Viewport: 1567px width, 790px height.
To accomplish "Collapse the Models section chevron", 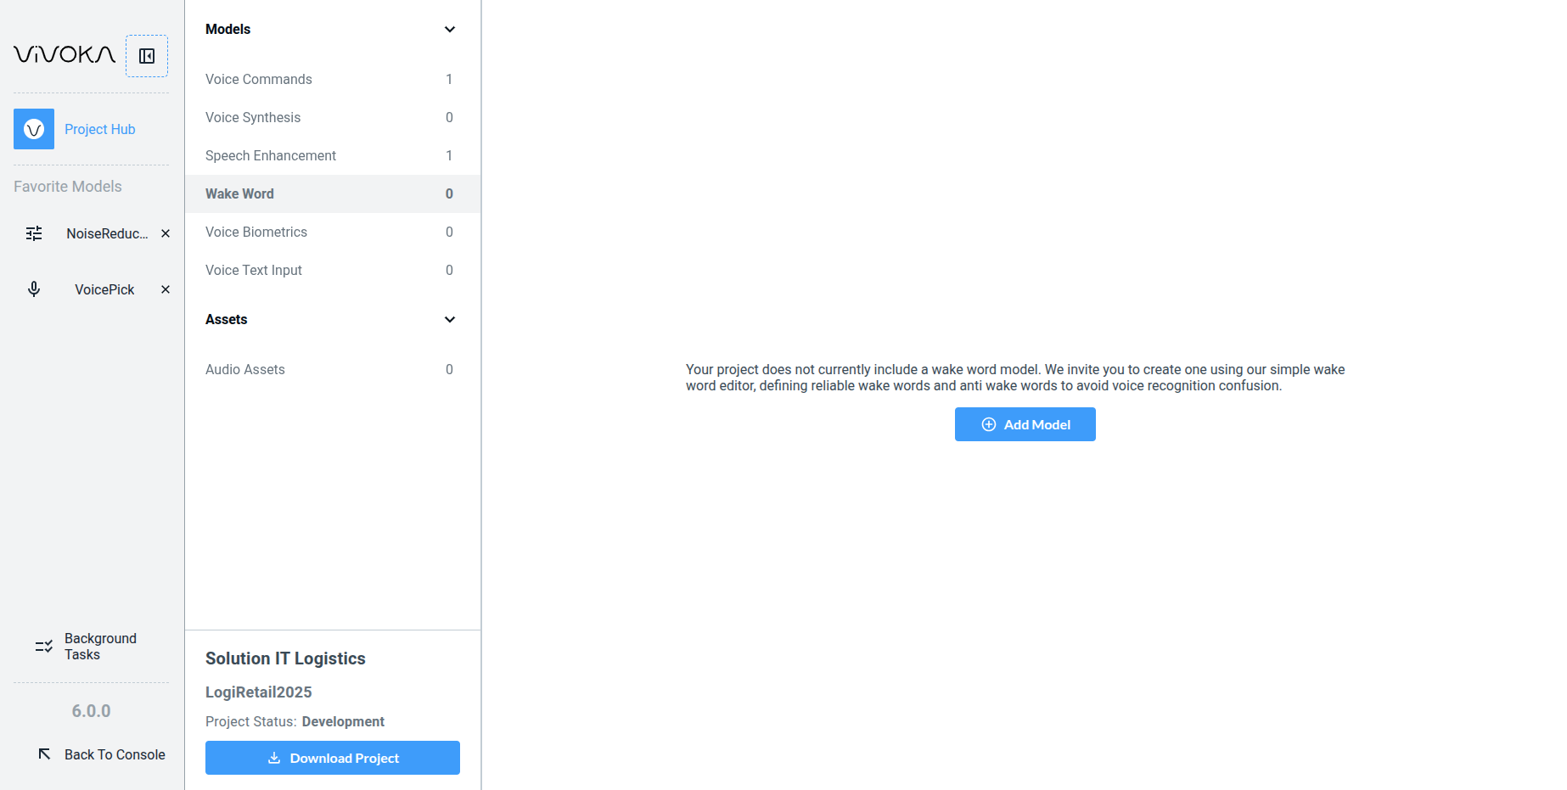I will point(450,29).
